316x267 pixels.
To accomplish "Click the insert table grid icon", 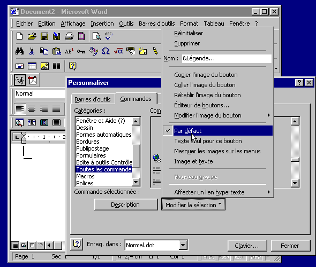I will pos(32,66).
